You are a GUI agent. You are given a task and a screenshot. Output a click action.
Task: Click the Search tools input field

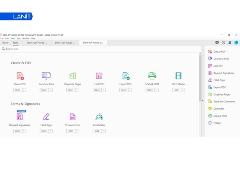[x=101, y=49]
